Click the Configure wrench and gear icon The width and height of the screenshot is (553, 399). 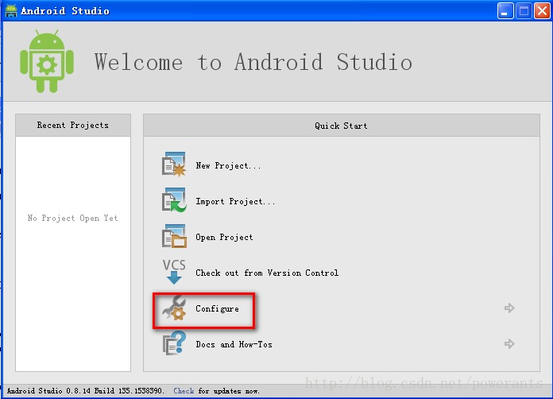[x=174, y=308]
